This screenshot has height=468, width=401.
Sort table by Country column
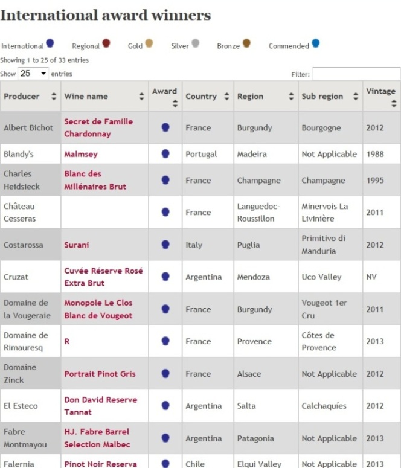tap(207, 96)
